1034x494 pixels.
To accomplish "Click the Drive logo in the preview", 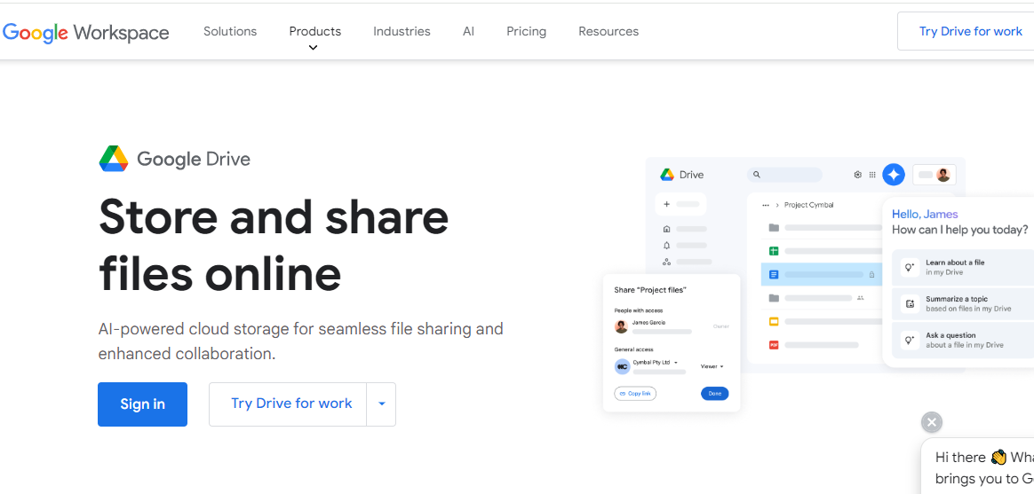I will 667,175.
